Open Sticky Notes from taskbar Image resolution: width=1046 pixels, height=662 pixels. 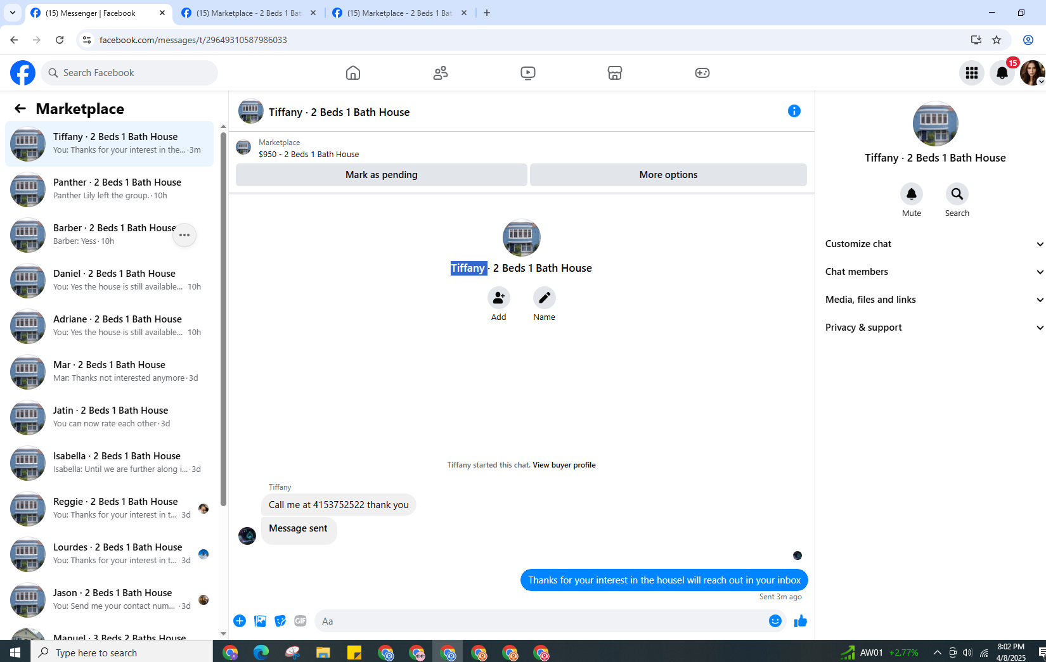pyautogui.click(x=354, y=652)
